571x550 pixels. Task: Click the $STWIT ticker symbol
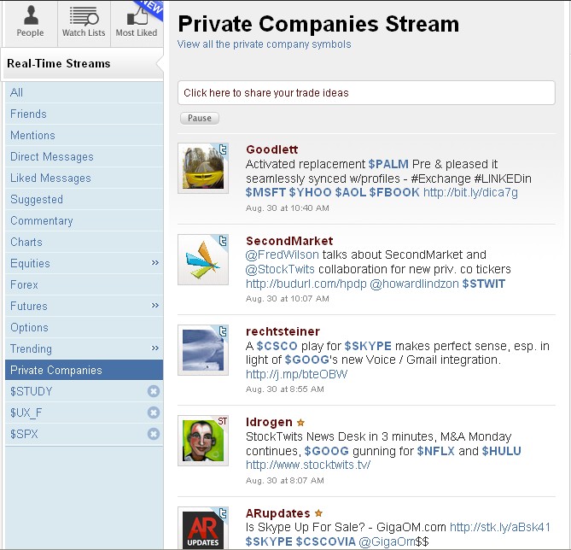(484, 284)
